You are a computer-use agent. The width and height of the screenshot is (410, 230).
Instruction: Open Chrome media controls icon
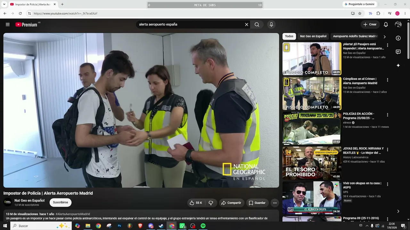click(389, 13)
